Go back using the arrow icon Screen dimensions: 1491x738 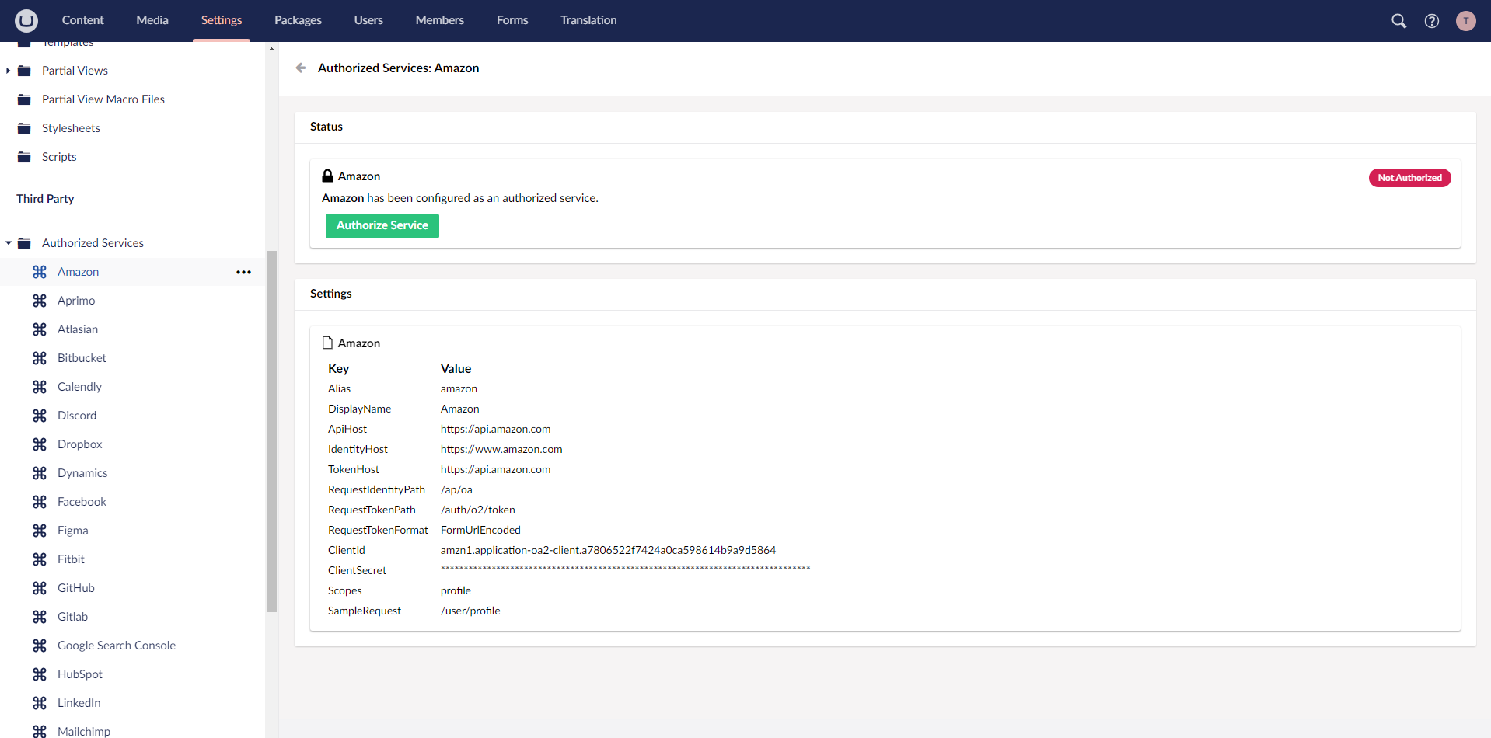[301, 68]
